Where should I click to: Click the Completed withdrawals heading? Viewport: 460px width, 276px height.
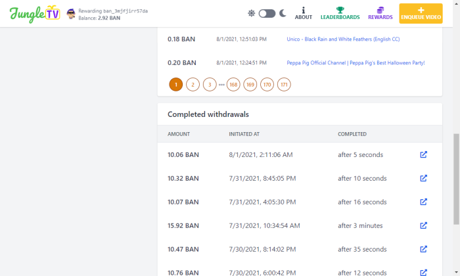[x=208, y=114]
